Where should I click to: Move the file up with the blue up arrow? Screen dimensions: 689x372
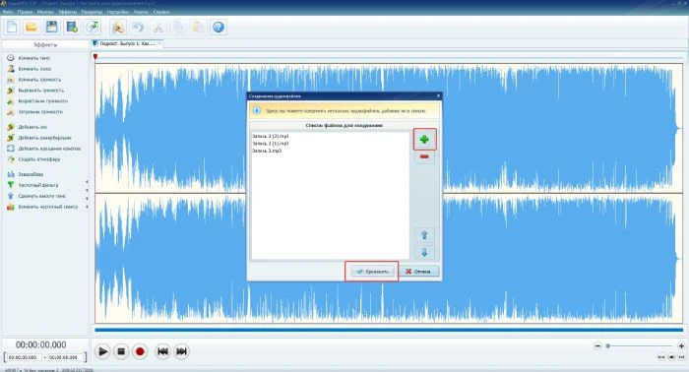[424, 235]
